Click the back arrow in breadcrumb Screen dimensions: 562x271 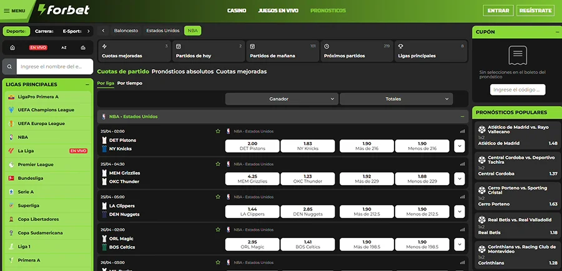pyautogui.click(x=103, y=31)
